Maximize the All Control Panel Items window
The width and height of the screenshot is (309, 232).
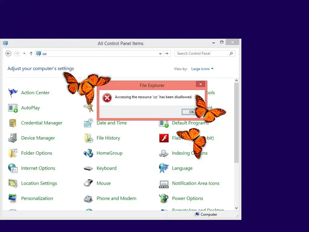[x=222, y=42]
